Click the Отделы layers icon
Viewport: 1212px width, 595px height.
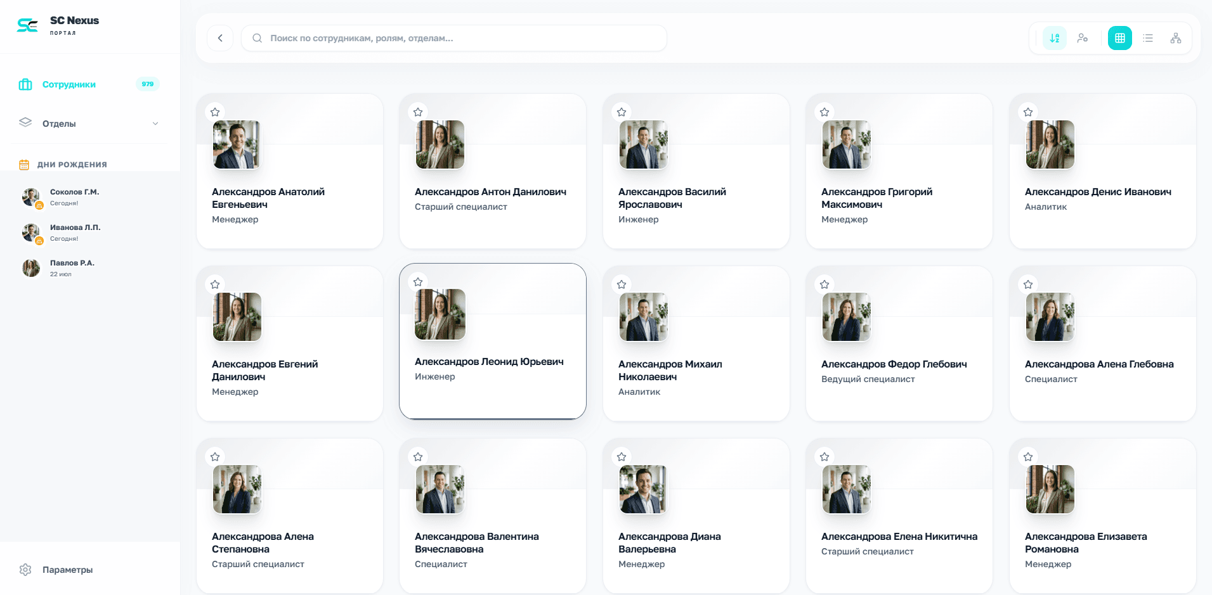pyautogui.click(x=25, y=123)
